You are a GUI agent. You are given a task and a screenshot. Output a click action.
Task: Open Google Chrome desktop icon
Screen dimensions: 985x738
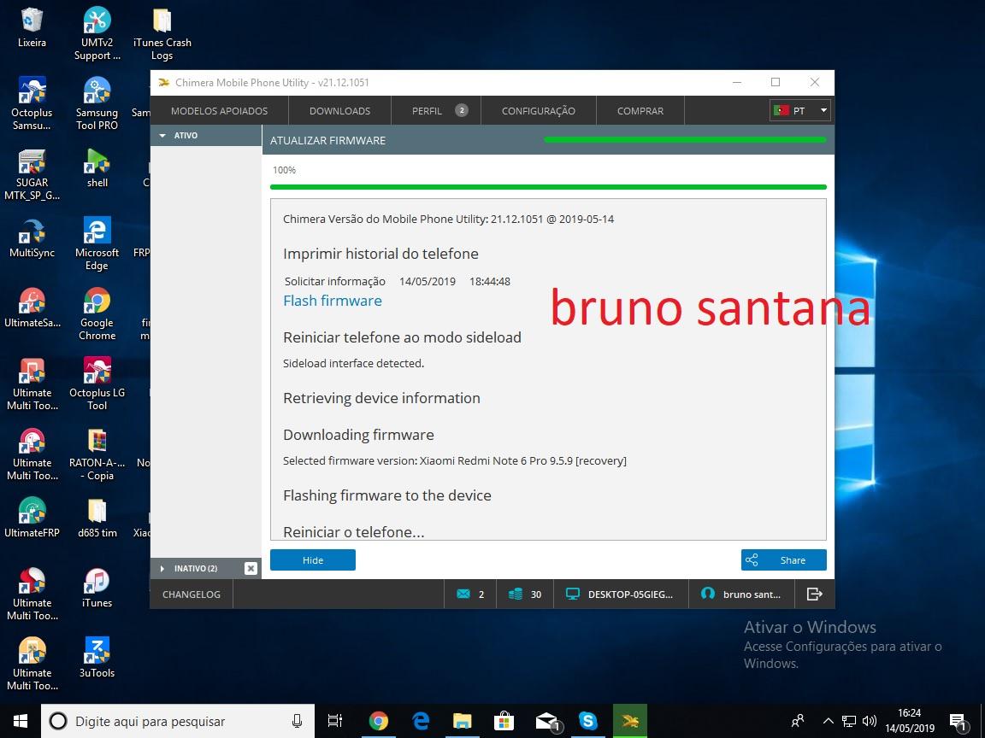click(x=97, y=313)
